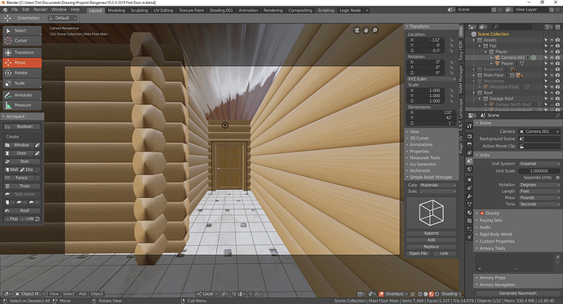This screenshot has width=563, height=304.
Task: Activate the Move tool
Action: coord(22,63)
